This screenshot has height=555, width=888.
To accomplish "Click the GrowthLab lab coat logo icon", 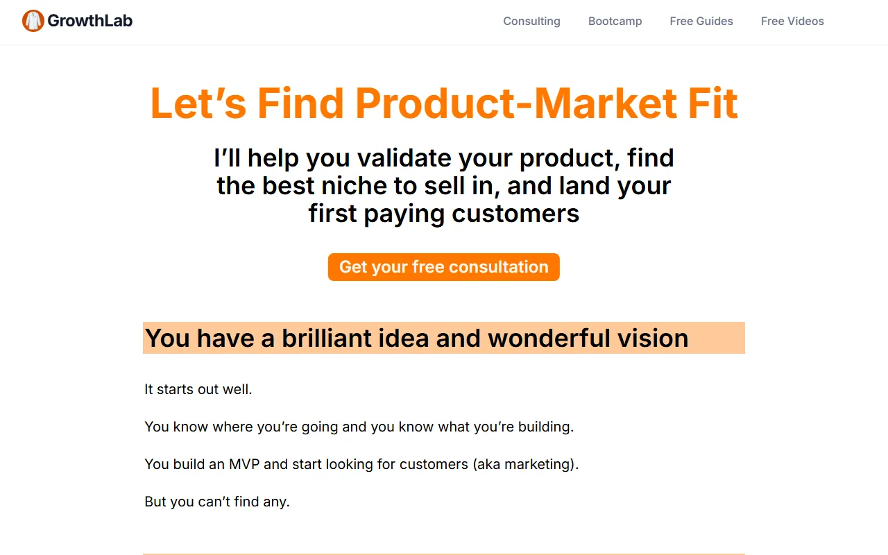I will [x=33, y=21].
